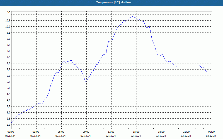
Task: Pick the '8,0' temperature tick label
Action: (x=8, y=51)
